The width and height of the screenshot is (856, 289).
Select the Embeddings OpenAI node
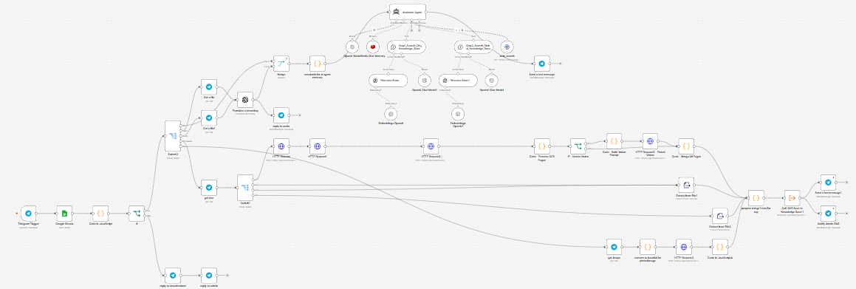pos(390,114)
